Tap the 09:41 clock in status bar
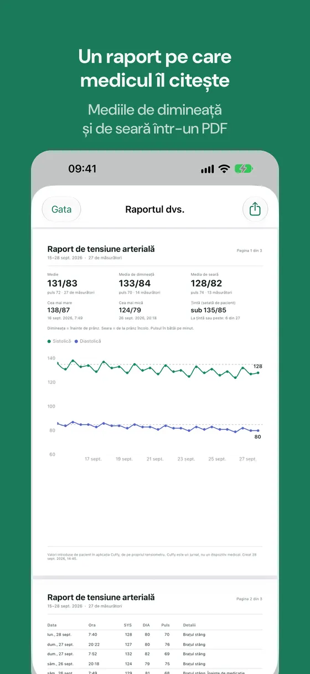Viewport: 310px width, 674px height. point(82,169)
